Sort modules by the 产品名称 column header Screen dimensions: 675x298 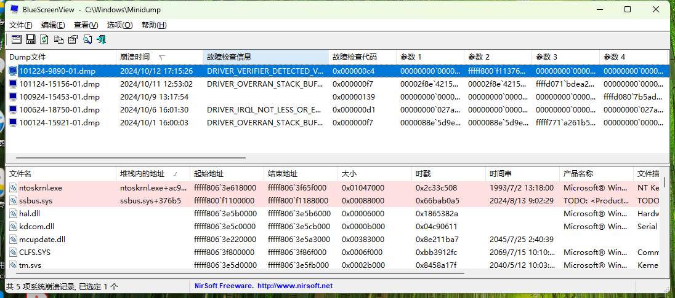(x=596, y=174)
